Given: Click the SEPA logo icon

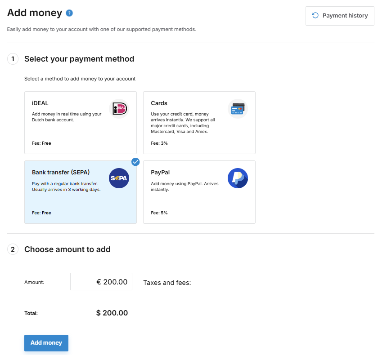Looking at the screenshot, I should (119, 178).
